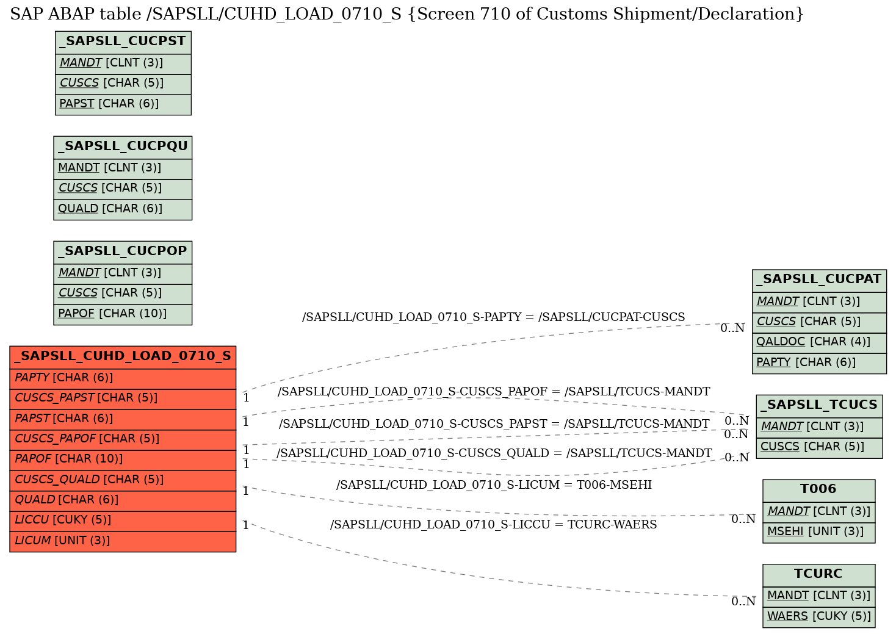896x634 pixels.
Task: Click the PAPTY = /SAPSLL/CUCPAT-CUSCS relation label
Action: (x=494, y=317)
